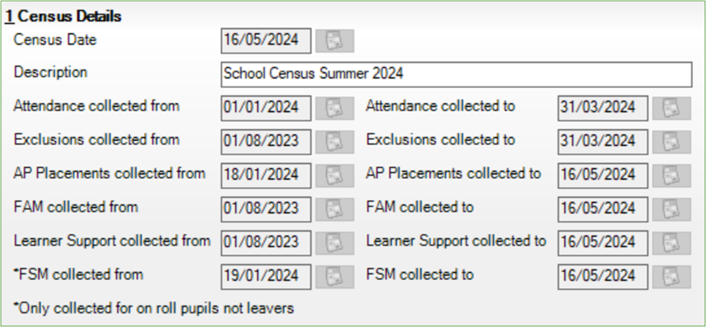Open calendar for AP Placements collected to
This screenshot has width=706, height=327.
tap(671, 175)
